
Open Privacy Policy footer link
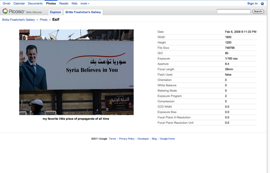(127, 139)
